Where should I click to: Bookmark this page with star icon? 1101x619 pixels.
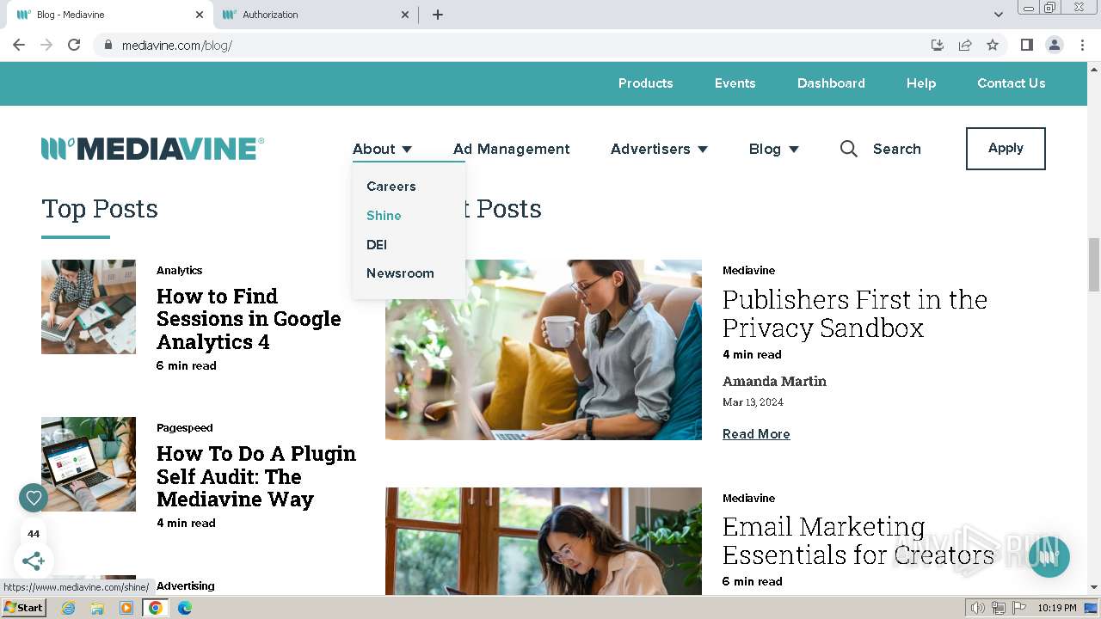pos(993,45)
